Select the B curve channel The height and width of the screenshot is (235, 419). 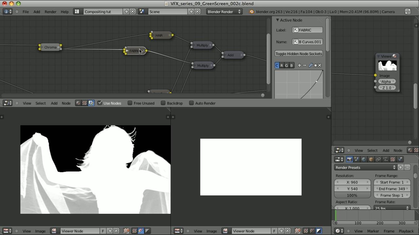point(291,65)
